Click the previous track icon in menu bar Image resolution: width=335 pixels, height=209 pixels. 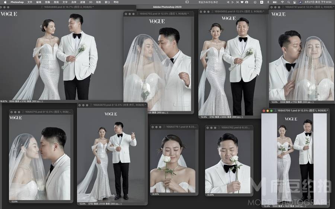228,2
